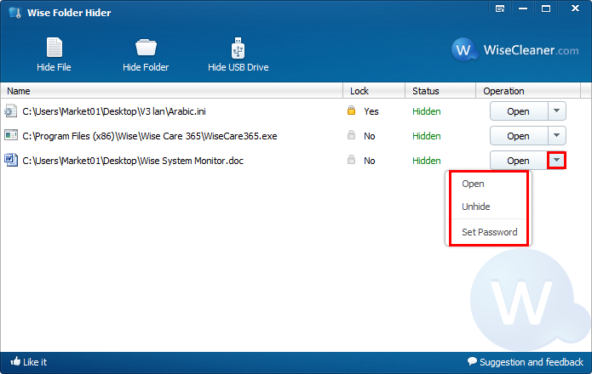592x374 pixels.
Task: Sort by the Lock column header
Action: pyautogui.click(x=374, y=91)
